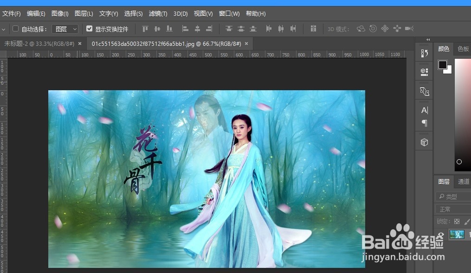The image size is (471, 273).
Task: Uncheck 显示变换控件 option
Action: pos(89,29)
